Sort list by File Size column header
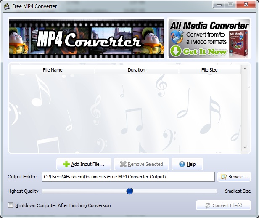 coord(209,70)
